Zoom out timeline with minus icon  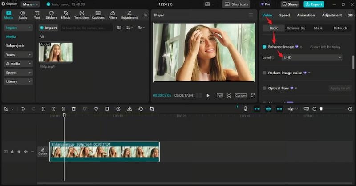point(315,109)
